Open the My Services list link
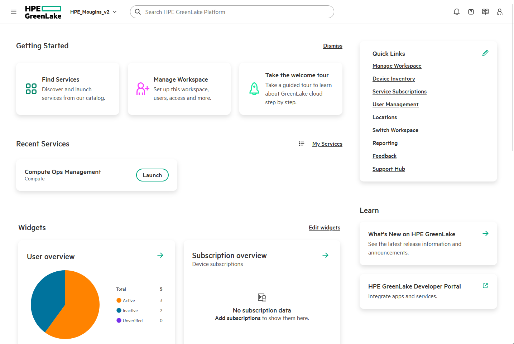 click(327, 144)
